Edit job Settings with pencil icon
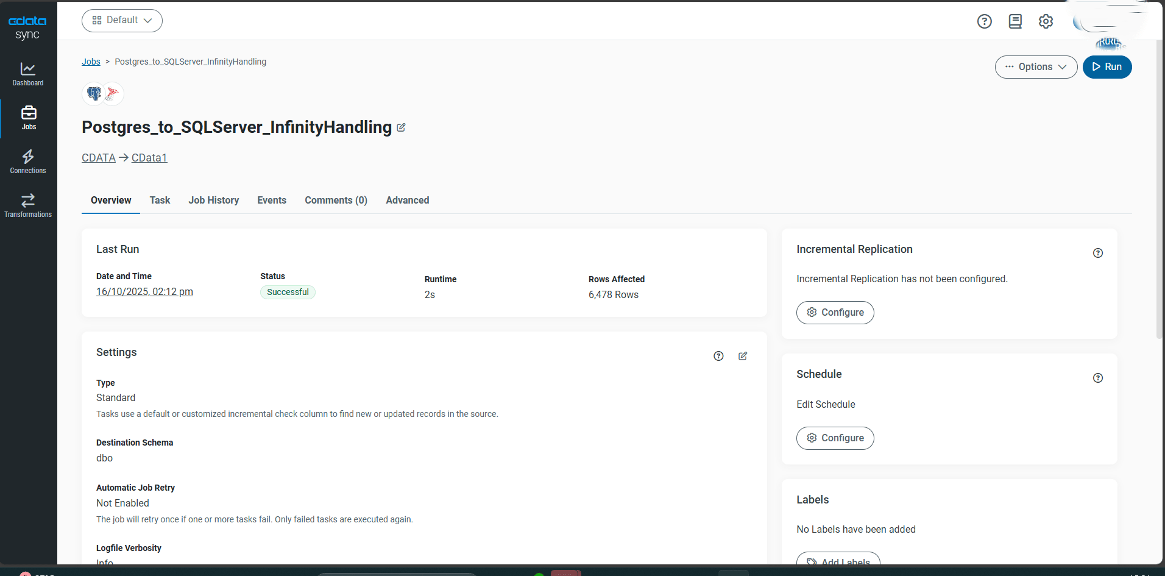1165x576 pixels. (x=743, y=356)
